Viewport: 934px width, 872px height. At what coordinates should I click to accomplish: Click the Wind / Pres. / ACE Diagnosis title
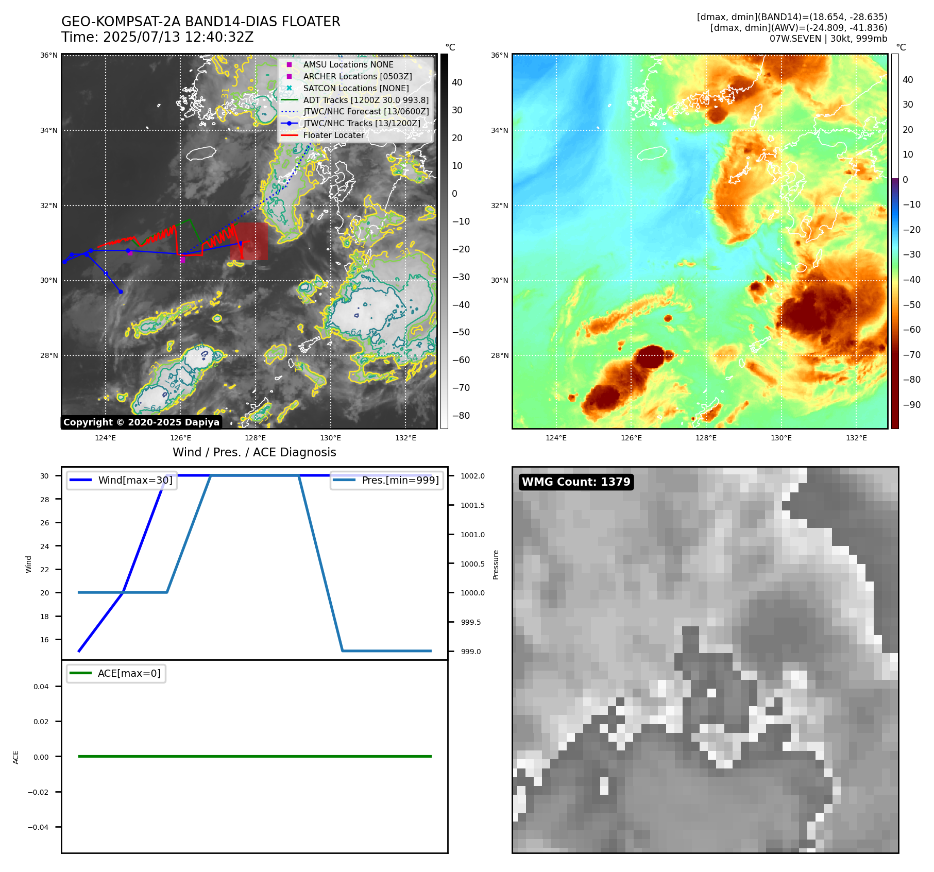point(254,452)
